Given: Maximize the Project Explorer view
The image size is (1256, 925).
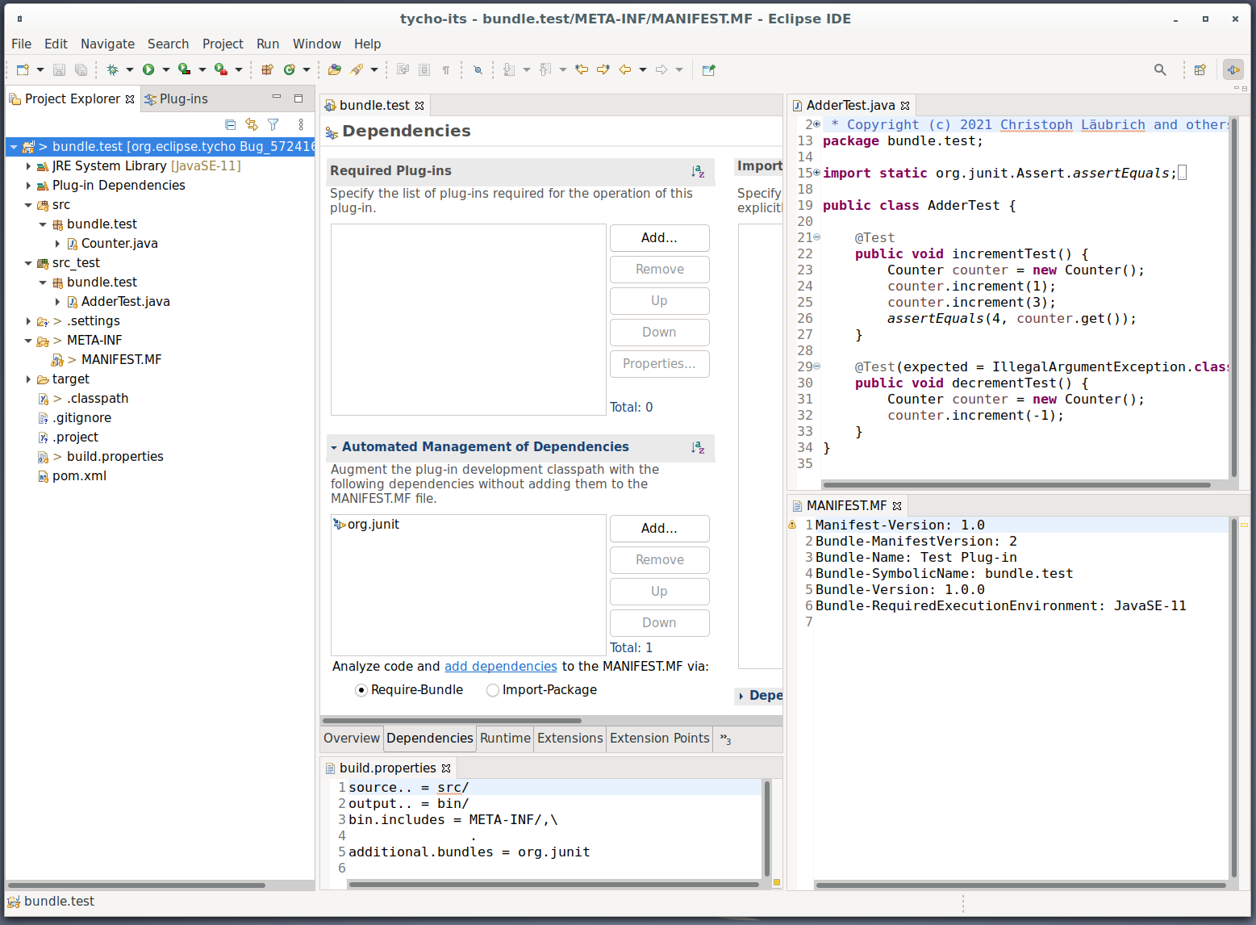Looking at the screenshot, I should click(x=298, y=98).
